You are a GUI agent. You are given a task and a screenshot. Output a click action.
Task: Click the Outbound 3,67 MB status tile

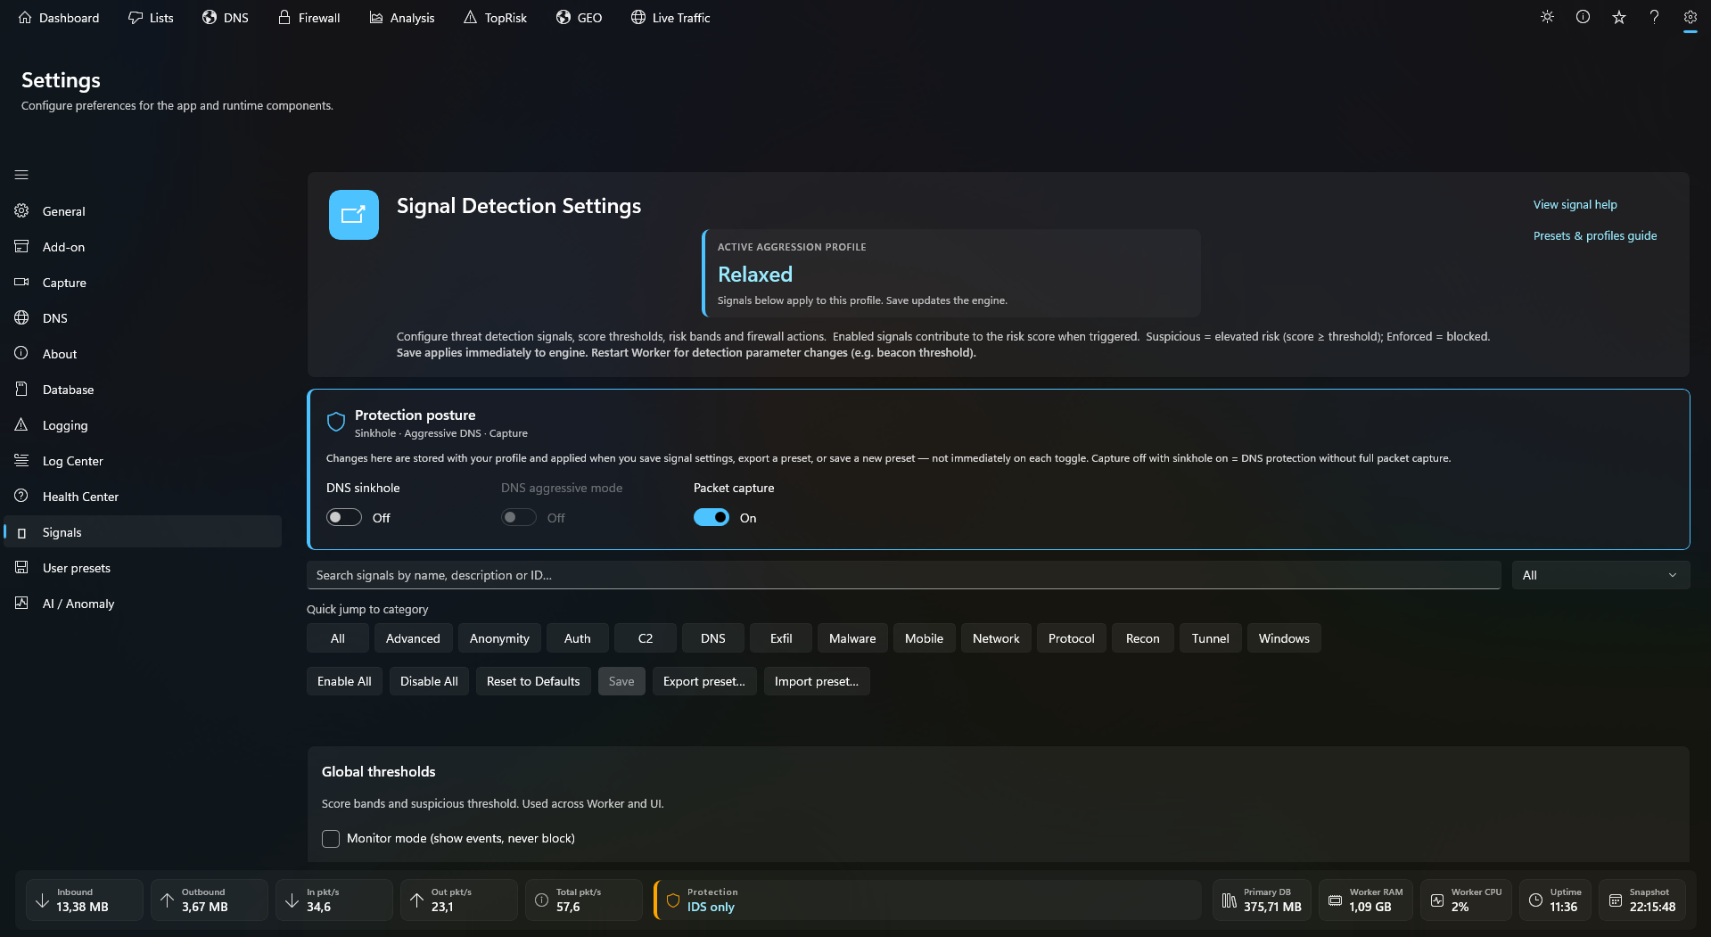209,900
